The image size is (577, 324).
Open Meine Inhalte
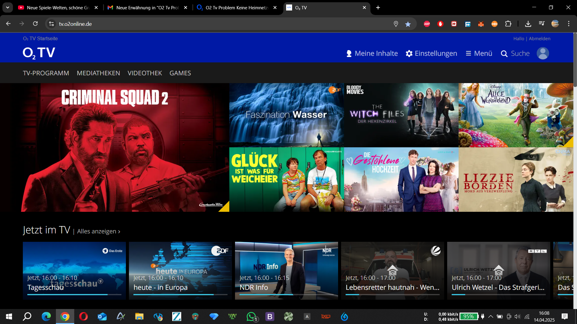[x=372, y=53]
